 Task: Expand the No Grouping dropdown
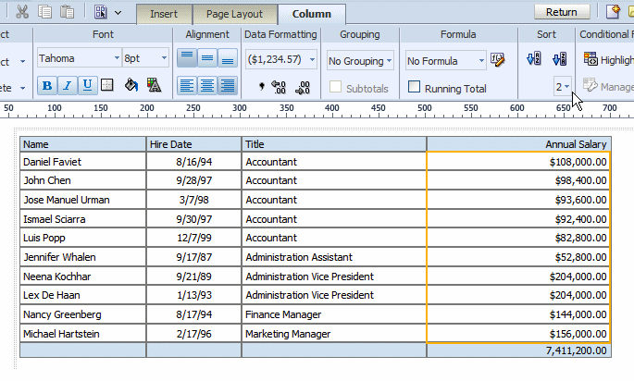click(361, 61)
